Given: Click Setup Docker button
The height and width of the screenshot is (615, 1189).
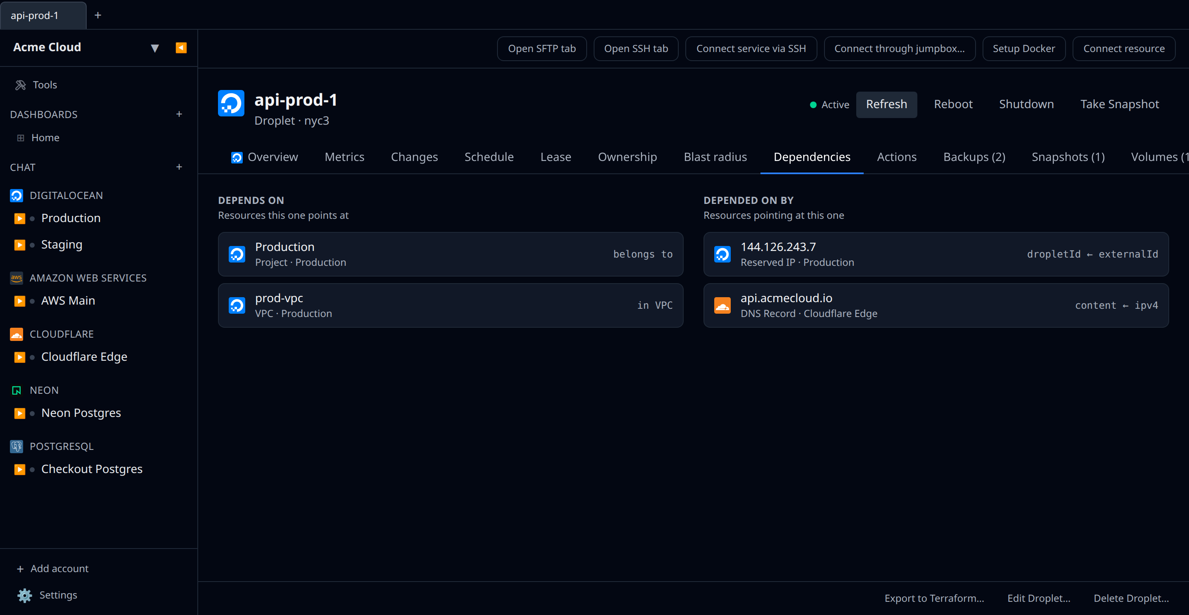Looking at the screenshot, I should coord(1023,48).
